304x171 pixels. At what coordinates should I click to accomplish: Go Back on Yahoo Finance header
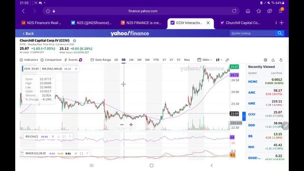click(28, 34)
